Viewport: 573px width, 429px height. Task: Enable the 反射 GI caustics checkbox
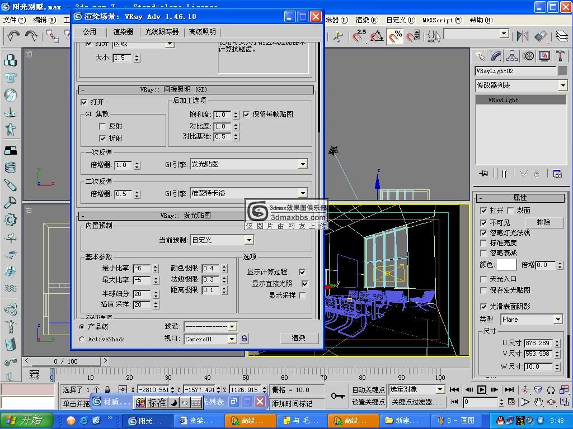point(102,127)
